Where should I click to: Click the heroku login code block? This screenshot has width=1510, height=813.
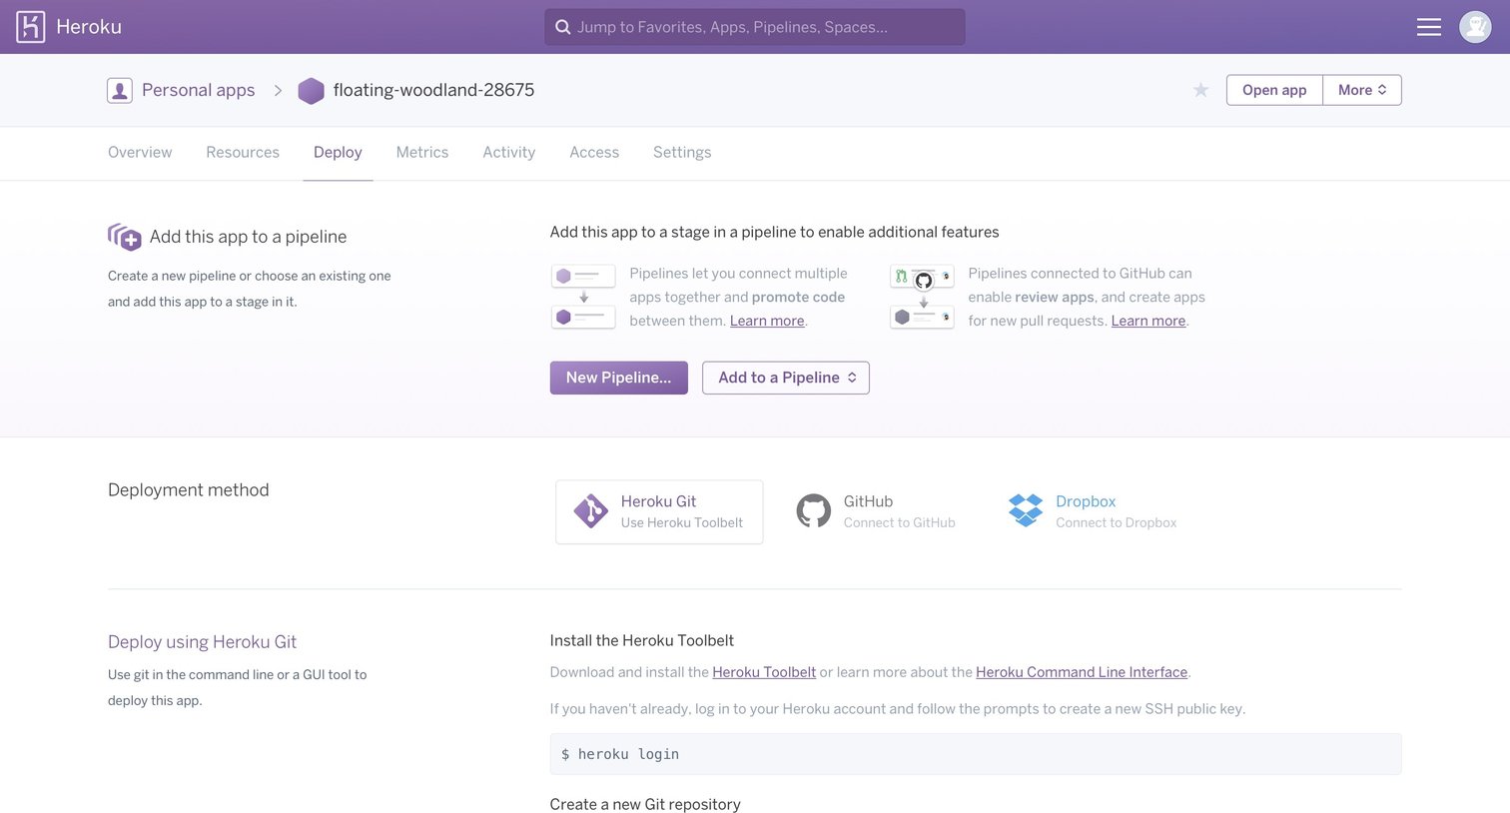coord(976,754)
